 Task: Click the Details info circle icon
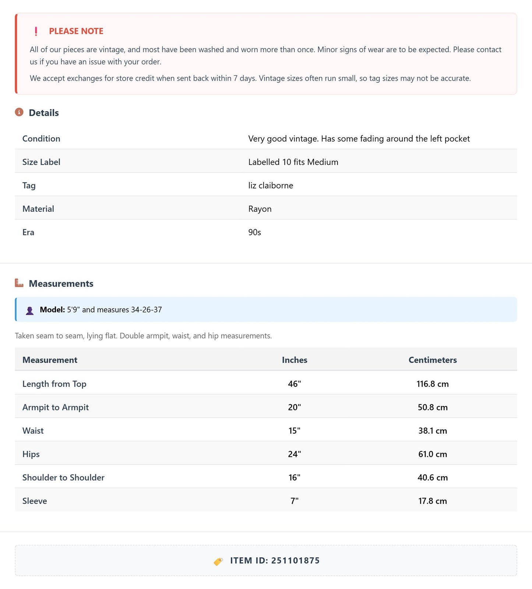19,112
